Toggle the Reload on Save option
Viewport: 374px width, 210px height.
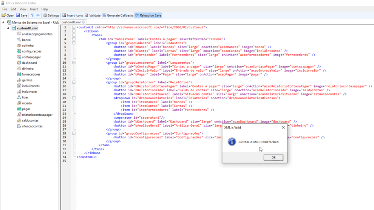(148, 15)
